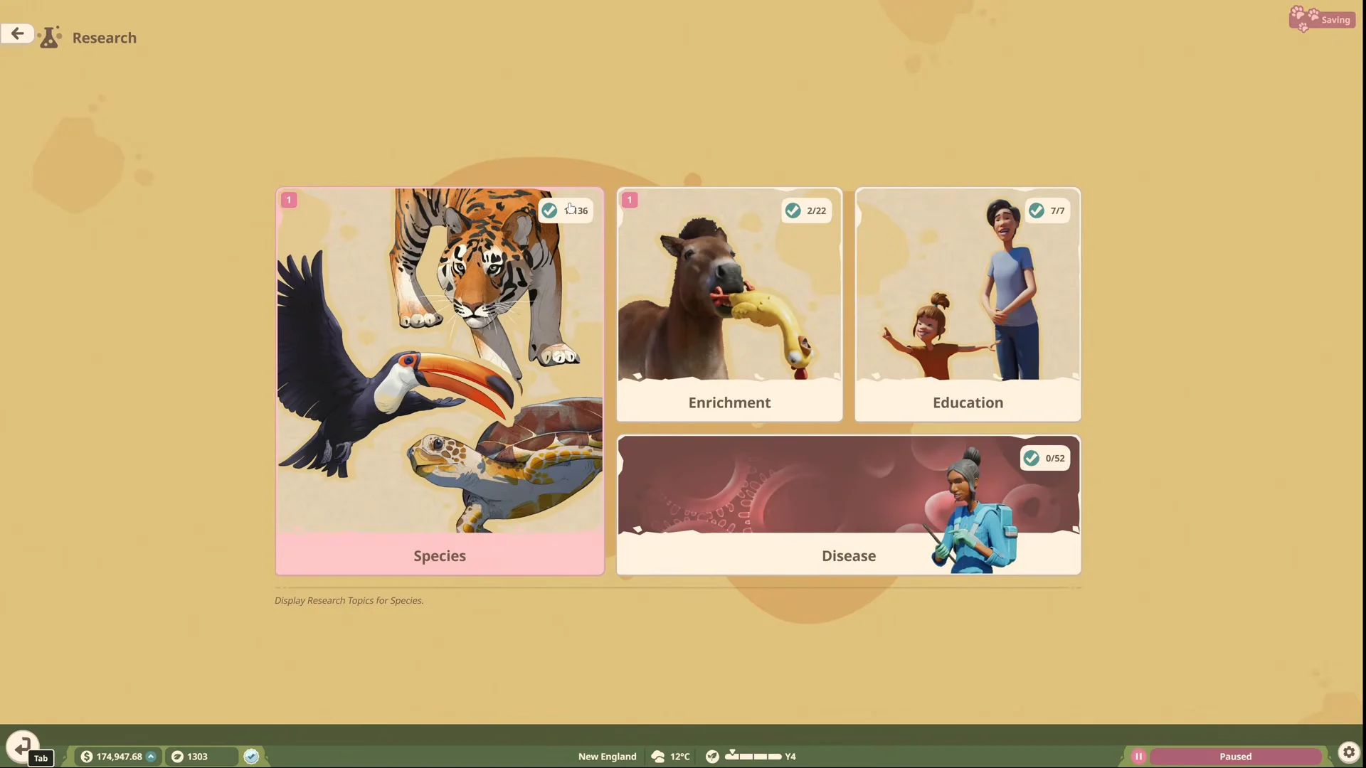Image resolution: width=1366 pixels, height=768 pixels.
Task: Open the Enrichment research card
Action: [729, 304]
